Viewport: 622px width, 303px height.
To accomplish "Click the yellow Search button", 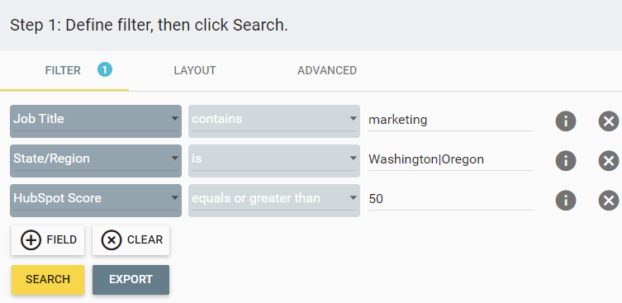I will pyautogui.click(x=48, y=280).
